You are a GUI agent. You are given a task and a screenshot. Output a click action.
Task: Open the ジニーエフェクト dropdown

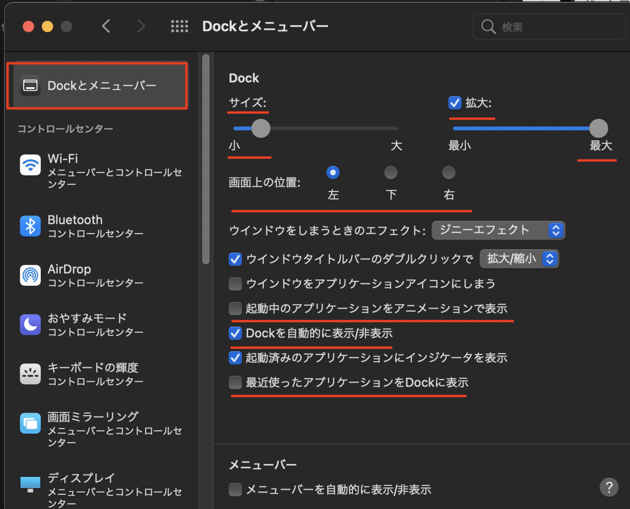(x=498, y=230)
